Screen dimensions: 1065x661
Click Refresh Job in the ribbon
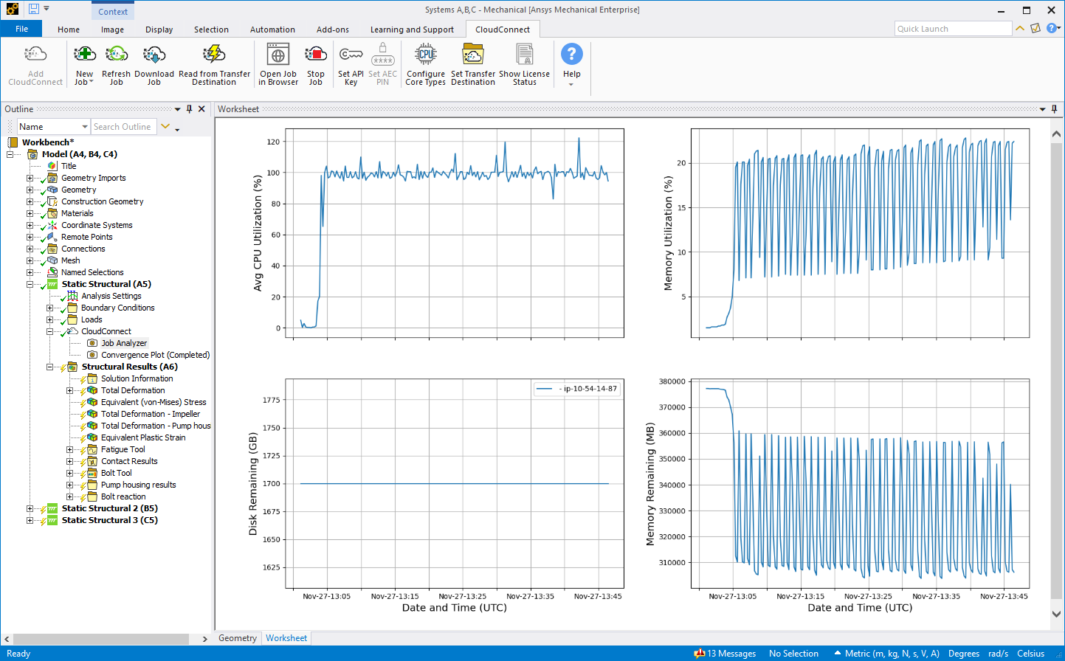click(116, 65)
